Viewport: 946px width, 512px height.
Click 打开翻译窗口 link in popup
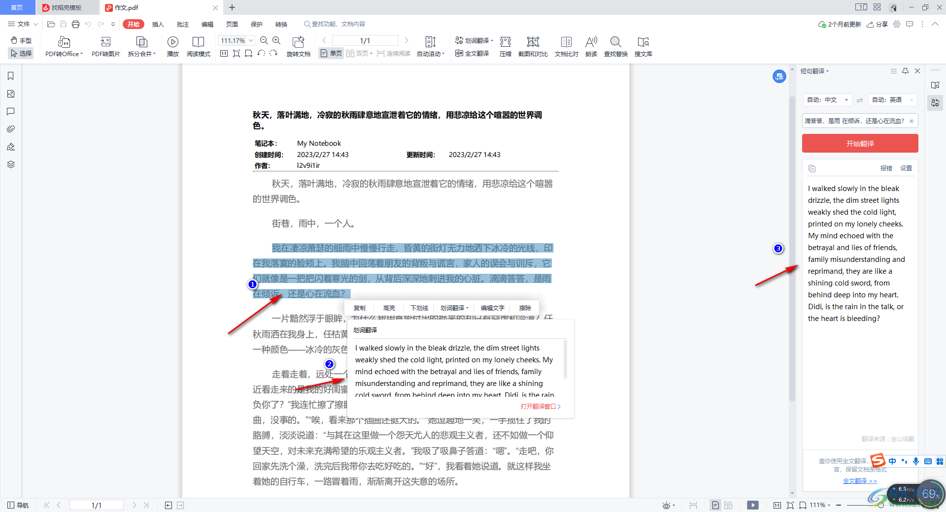pos(541,406)
